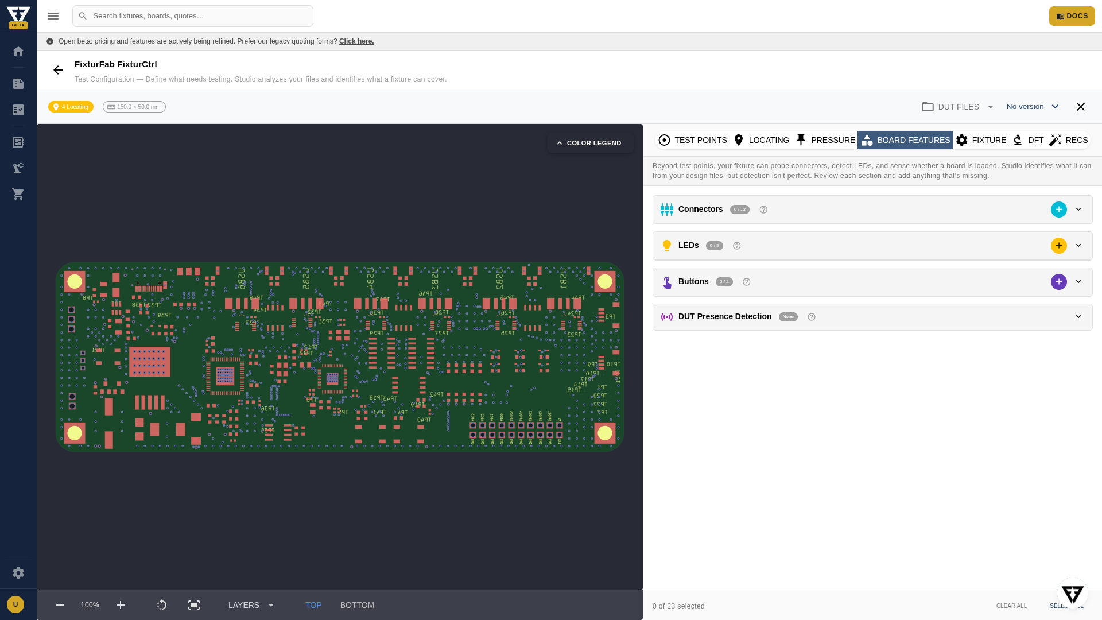Viewport: 1102px width, 620px height.
Task: Select the BOARD FEATURES tab
Action: pyautogui.click(x=905, y=140)
